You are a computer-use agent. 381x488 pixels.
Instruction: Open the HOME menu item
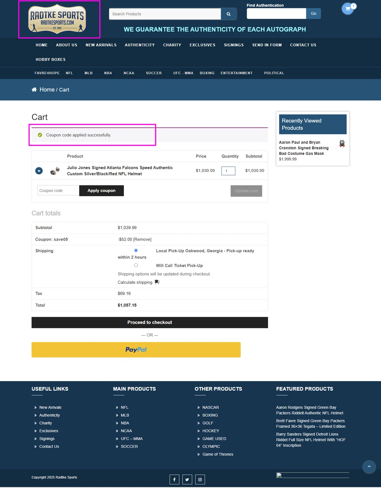42,45
